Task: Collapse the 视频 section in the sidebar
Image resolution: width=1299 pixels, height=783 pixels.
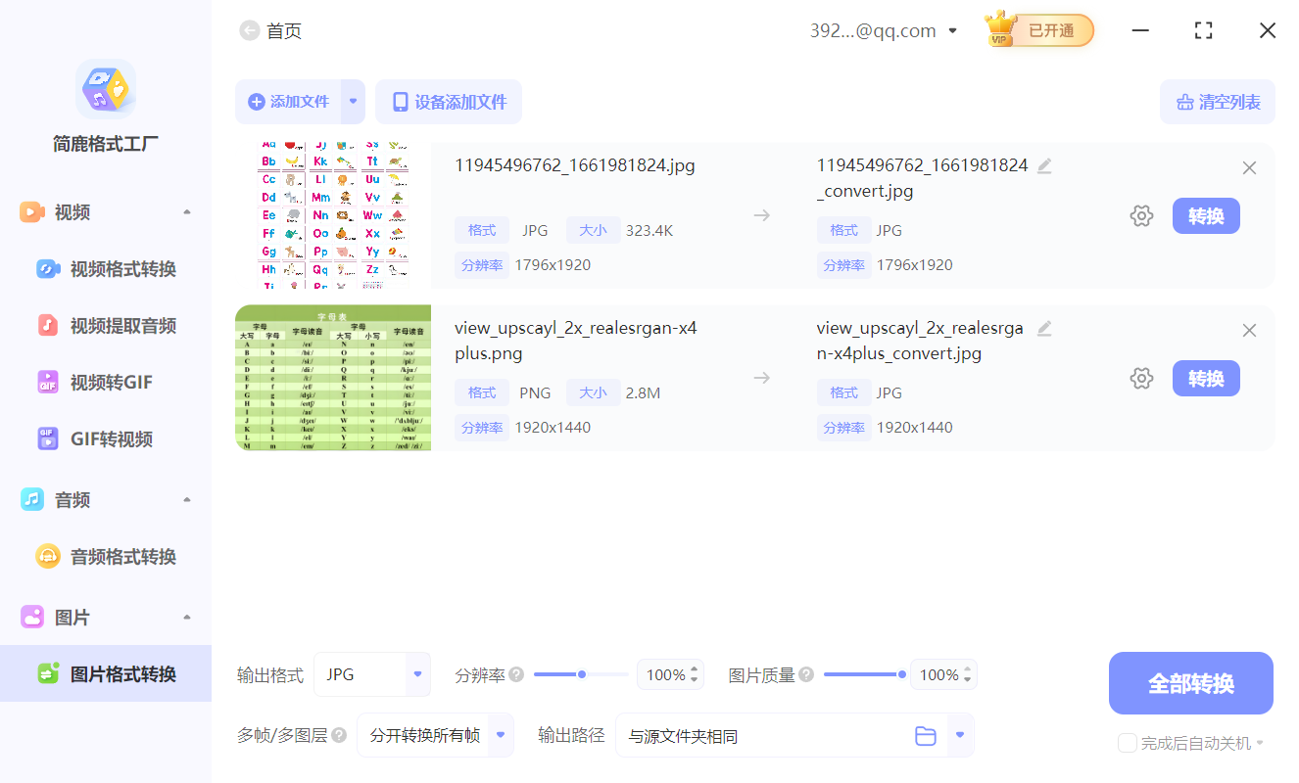Action: click(x=185, y=211)
